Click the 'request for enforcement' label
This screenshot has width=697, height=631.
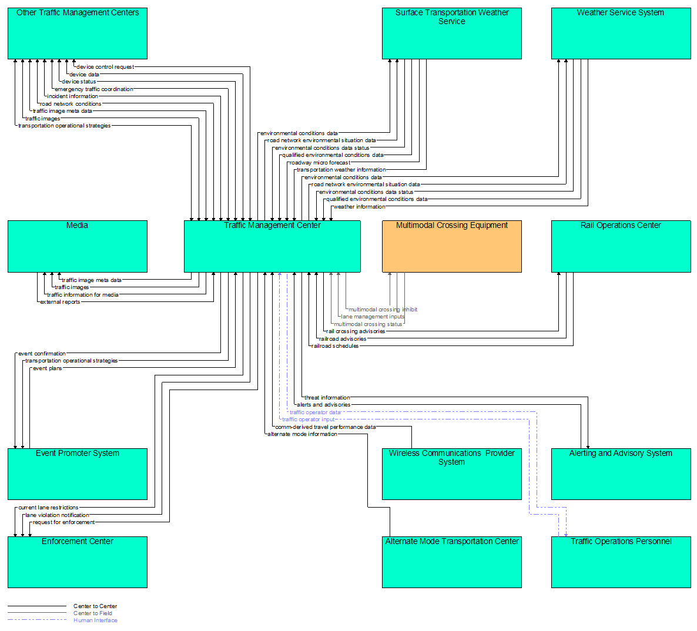pyautogui.click(x=63, y=522)
